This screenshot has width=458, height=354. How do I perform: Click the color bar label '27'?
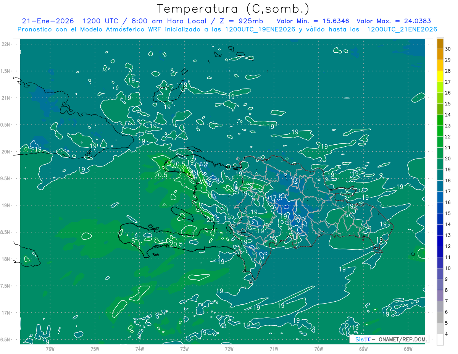tap(448, 82)
